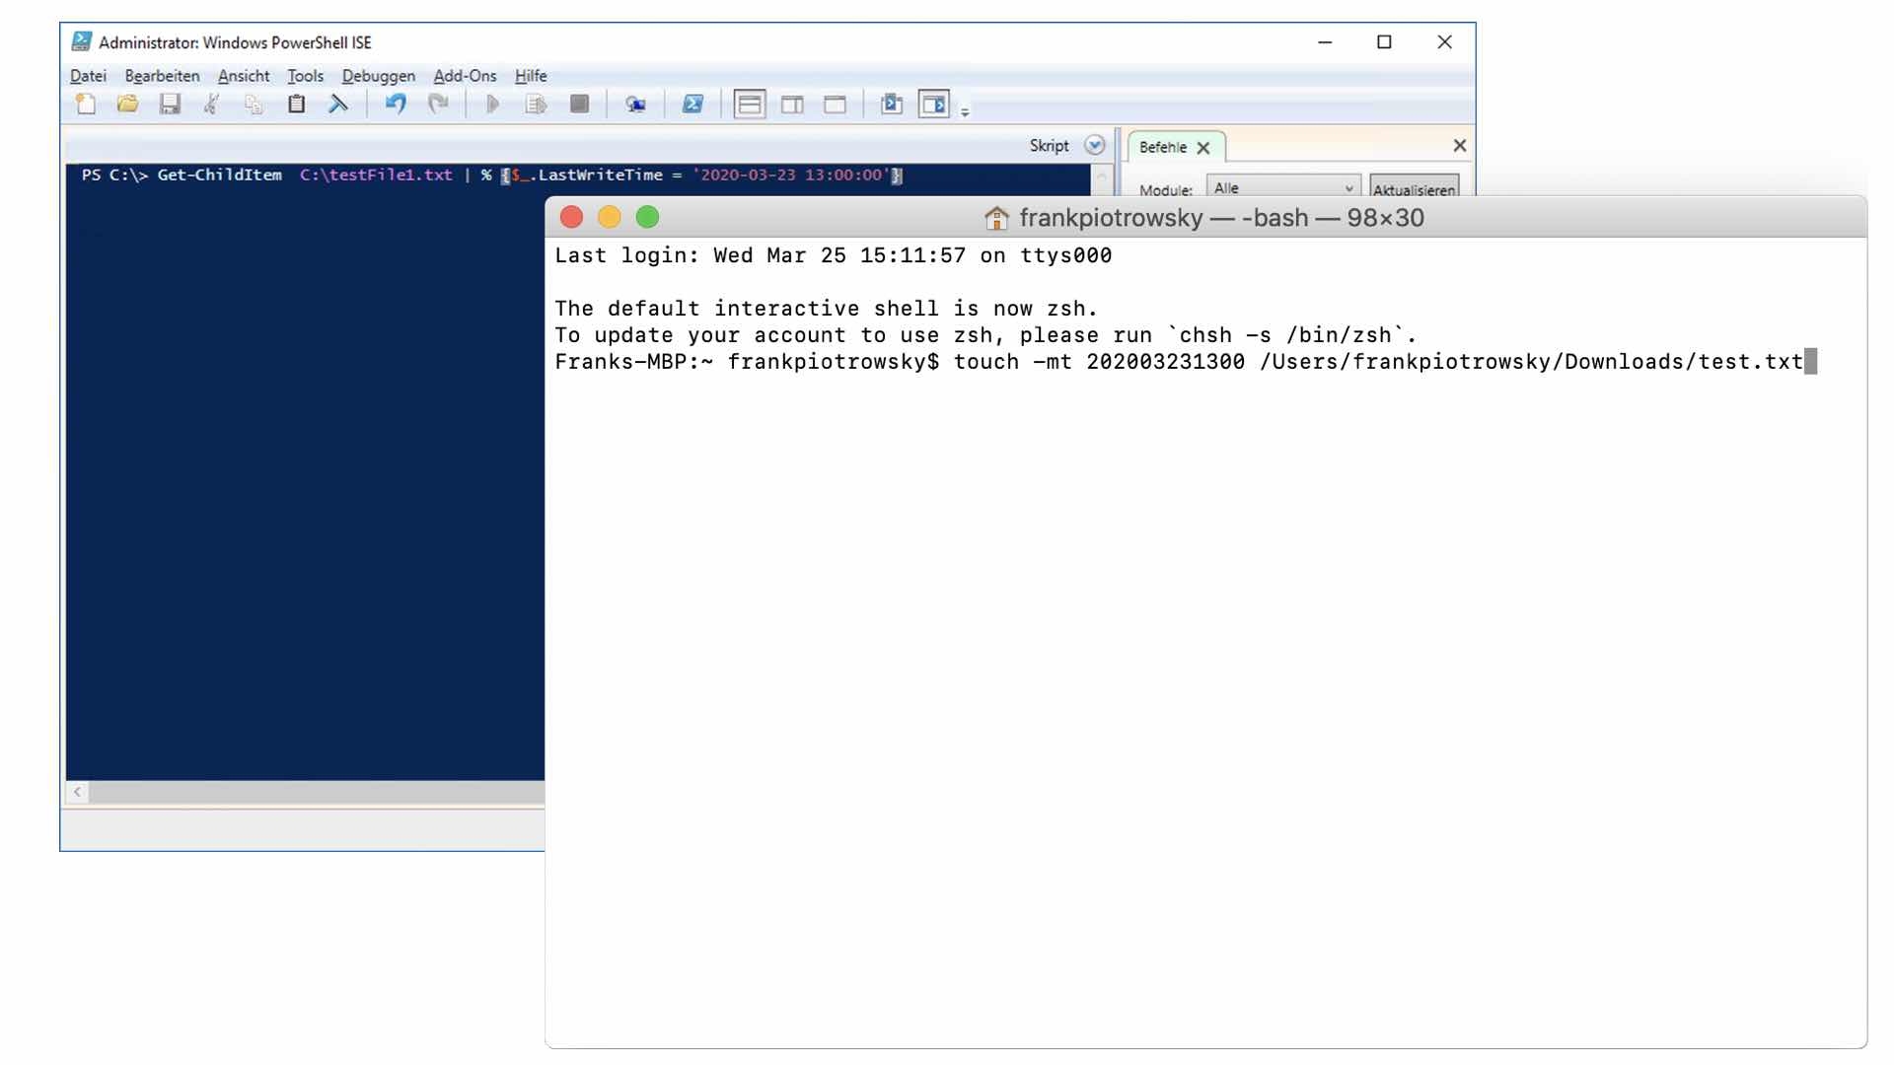Screen dimensions: 1894x1065
Task: Open the Module dropdown showing Alle
Action: (x=1283, y=187)
